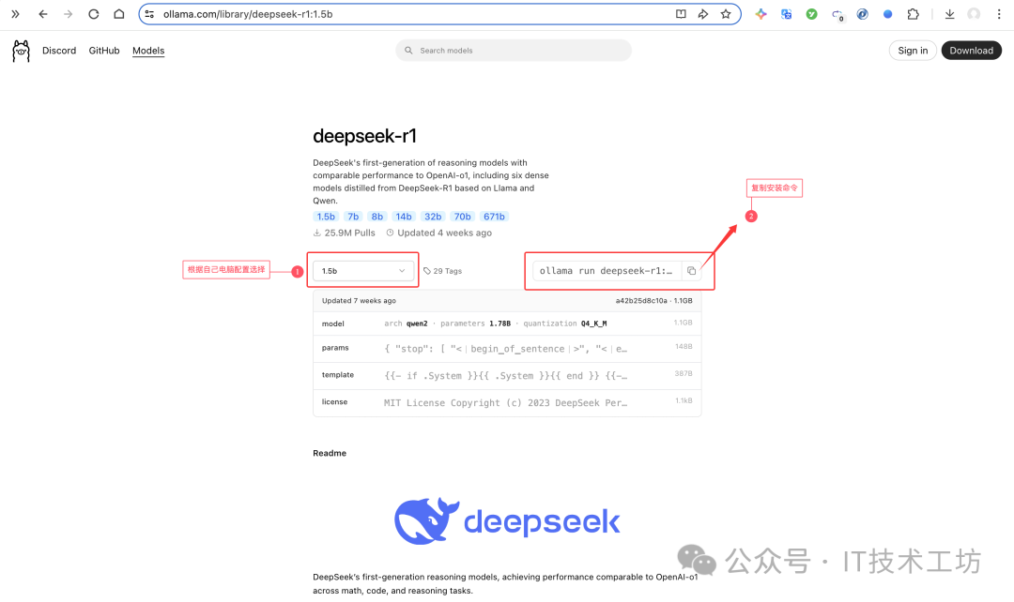Click the browser forward arrow
This screenshot has width=1014, height=602.
(68, 14)
